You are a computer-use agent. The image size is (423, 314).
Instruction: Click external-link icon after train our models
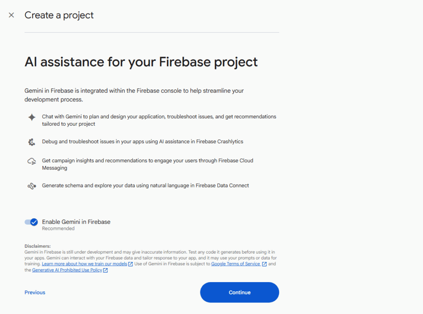[131, 264]
